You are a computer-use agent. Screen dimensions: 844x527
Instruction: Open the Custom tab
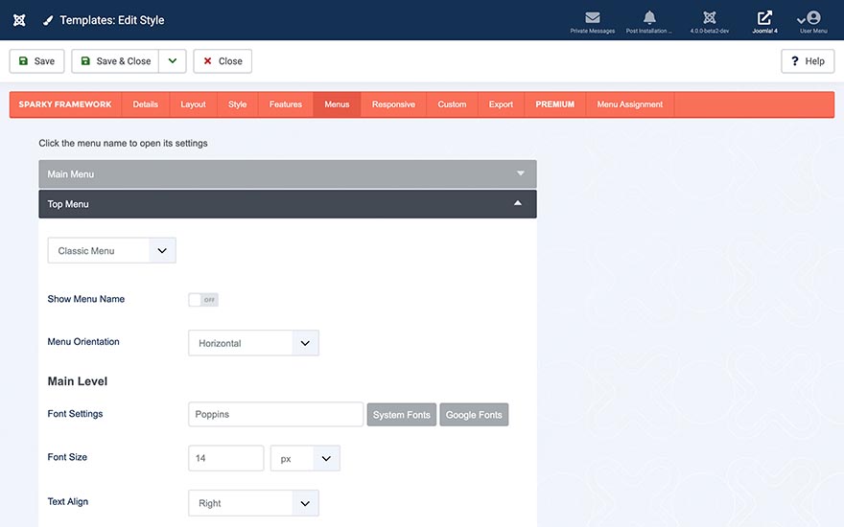452,104
